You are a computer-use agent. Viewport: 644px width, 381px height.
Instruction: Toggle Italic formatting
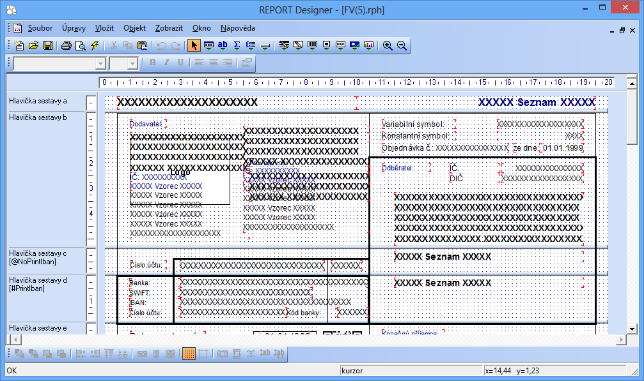pyautogui.click(x=166, y=63)
